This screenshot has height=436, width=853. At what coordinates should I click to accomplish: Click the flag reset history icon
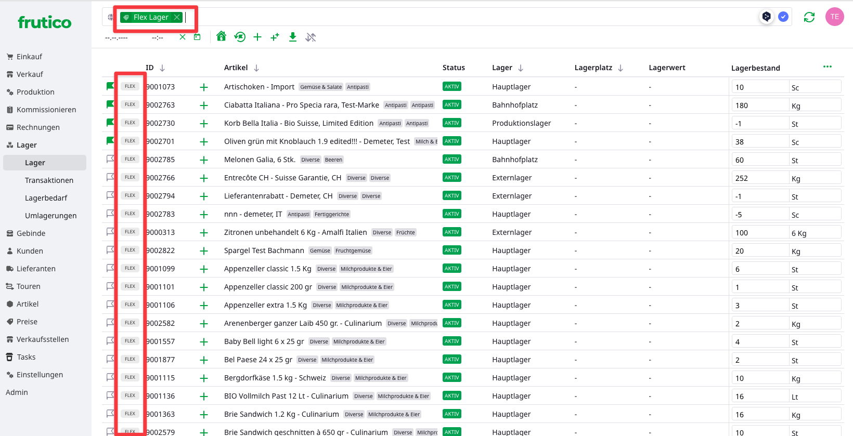[x=240, y=37]
